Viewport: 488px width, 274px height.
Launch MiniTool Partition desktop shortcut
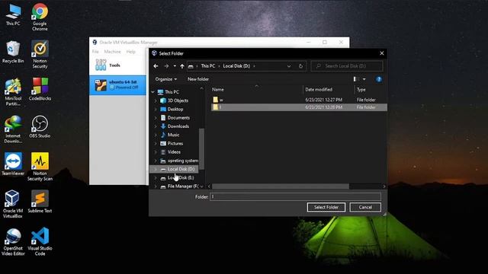click(13, 92)
